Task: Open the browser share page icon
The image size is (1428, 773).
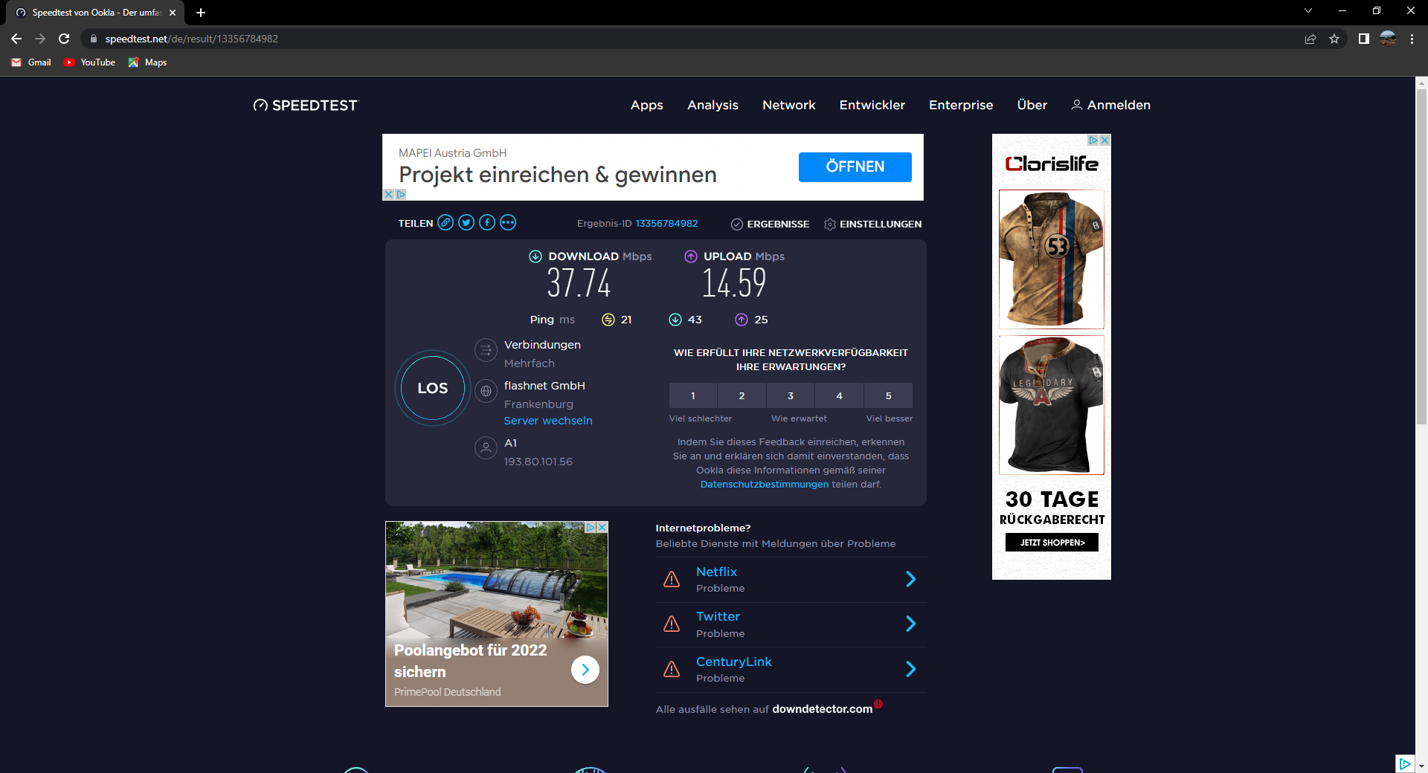Action: [x=1310, y=39]
